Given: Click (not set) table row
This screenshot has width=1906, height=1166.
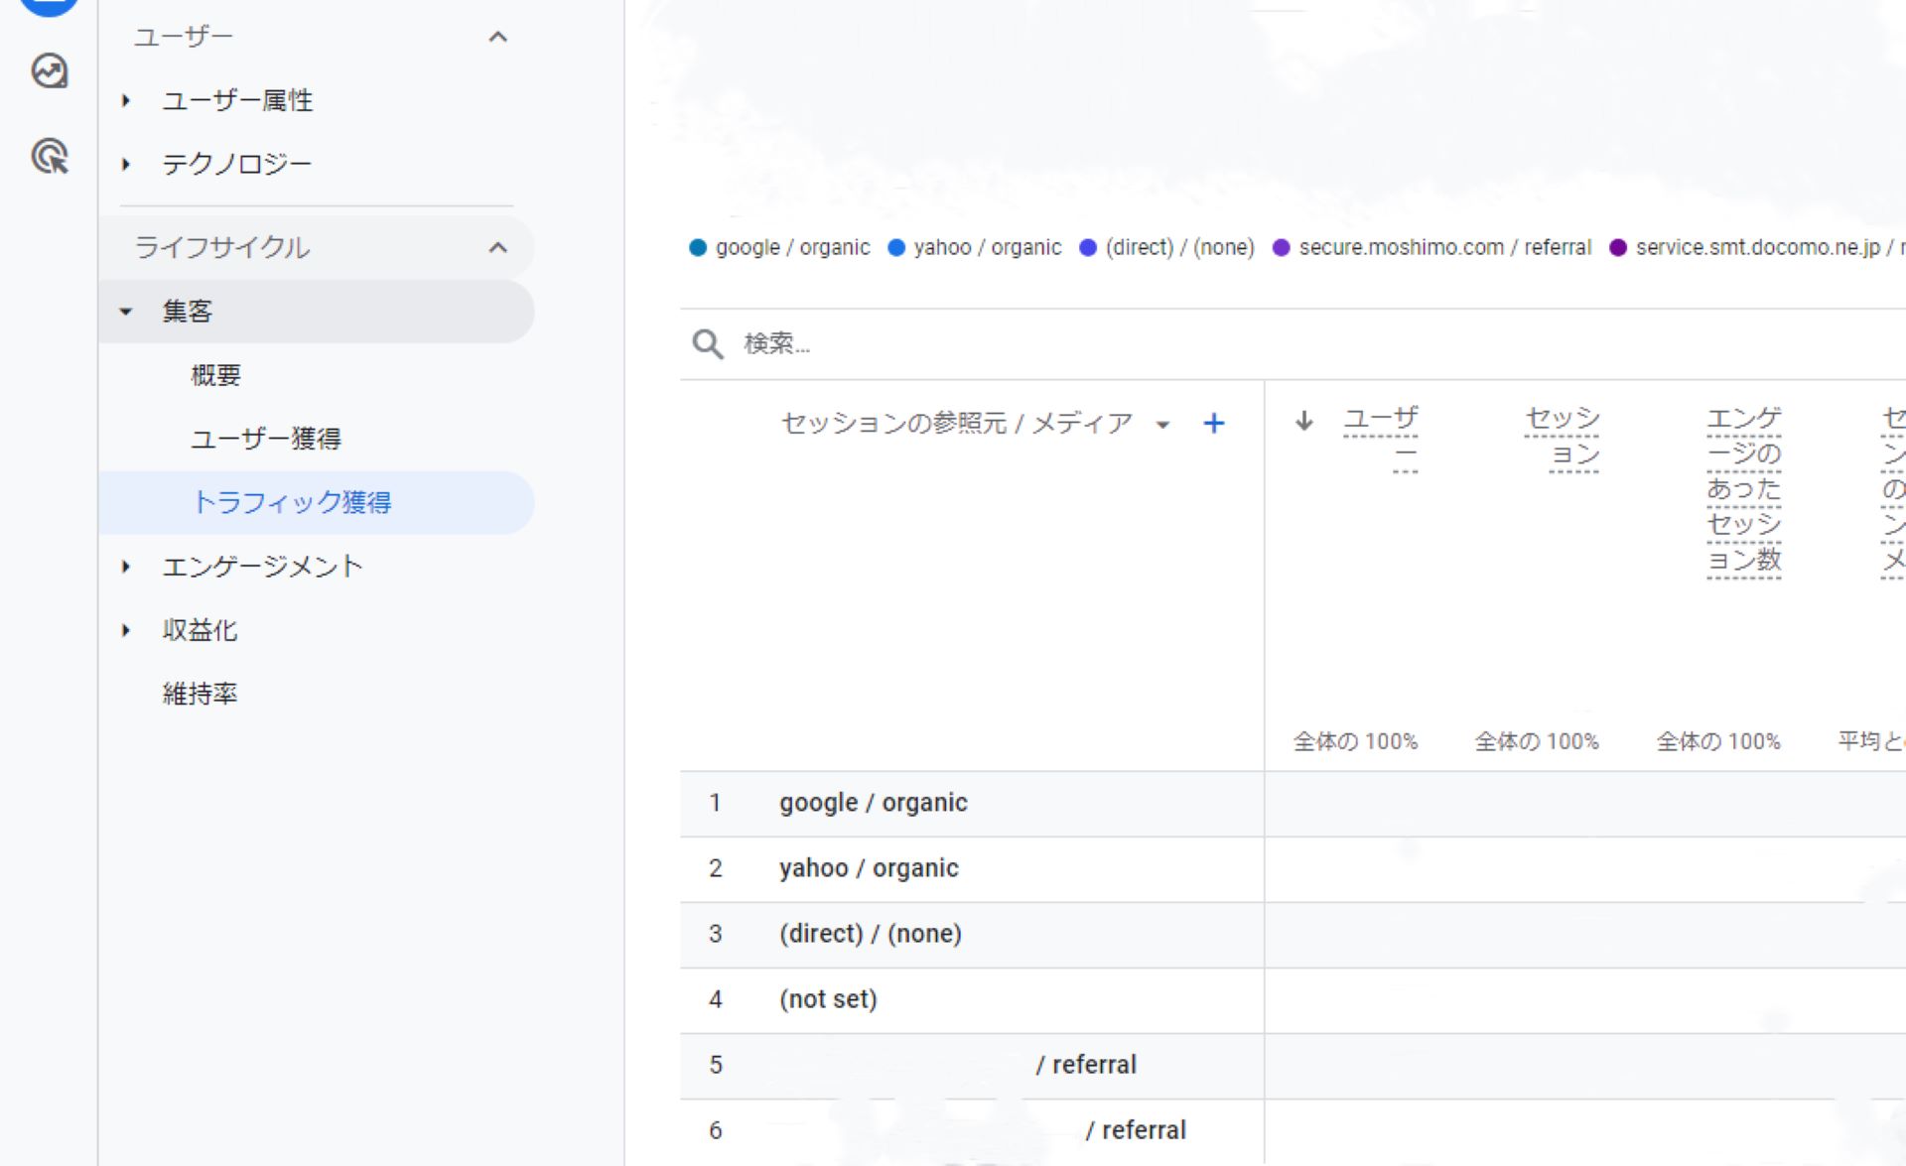Looking at the screenshot, I should (1293, 1000).
